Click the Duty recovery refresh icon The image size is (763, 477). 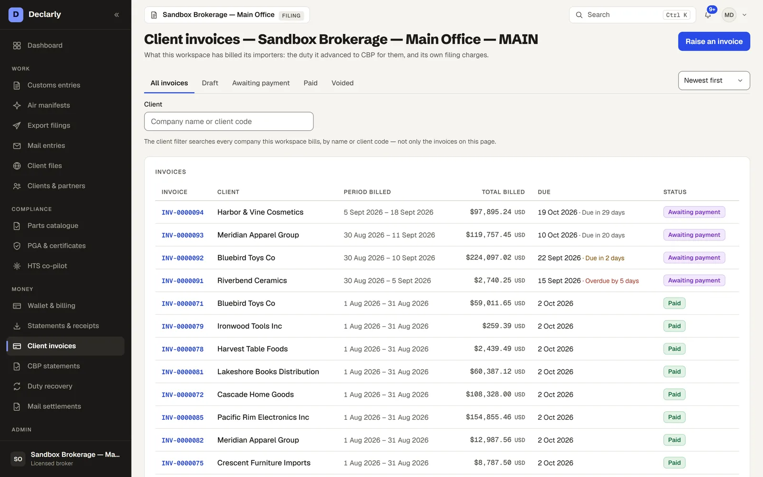17,386
